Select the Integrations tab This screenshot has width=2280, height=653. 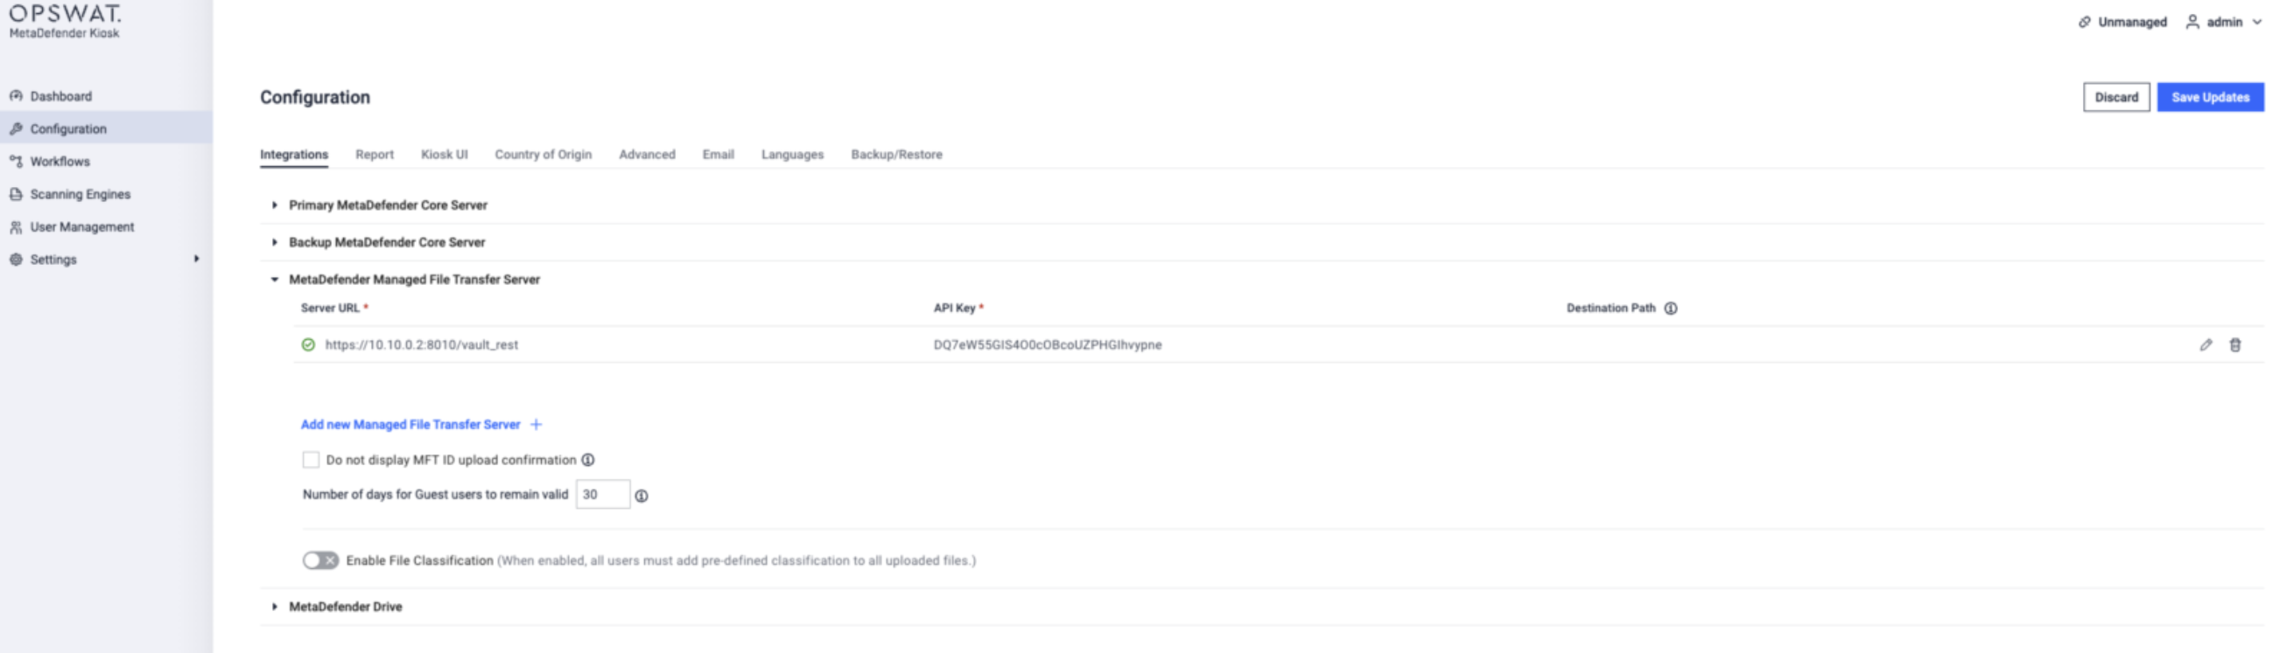[294, 155]
